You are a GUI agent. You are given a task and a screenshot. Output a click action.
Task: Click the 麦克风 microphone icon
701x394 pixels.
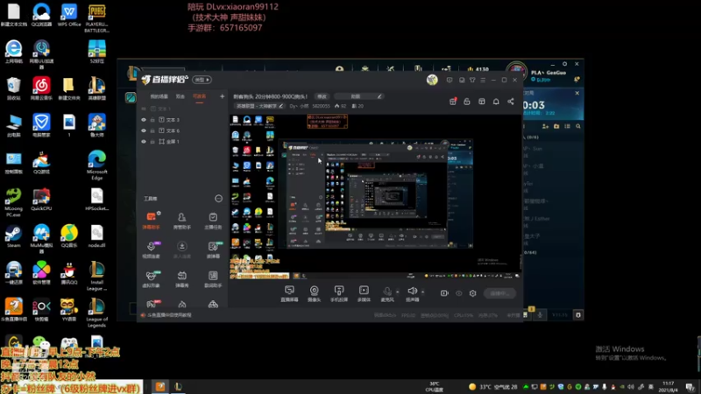[387, 293]
